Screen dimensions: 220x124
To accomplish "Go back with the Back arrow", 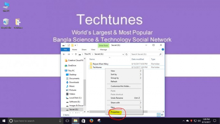I will (64, 54).
